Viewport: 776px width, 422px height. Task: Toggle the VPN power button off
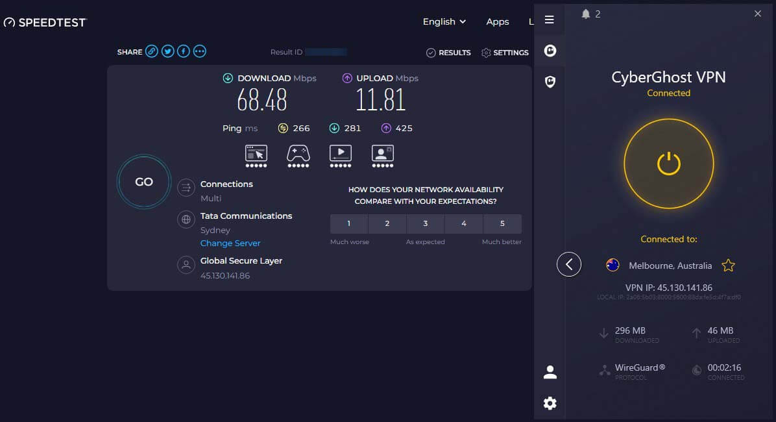point(668,164)
